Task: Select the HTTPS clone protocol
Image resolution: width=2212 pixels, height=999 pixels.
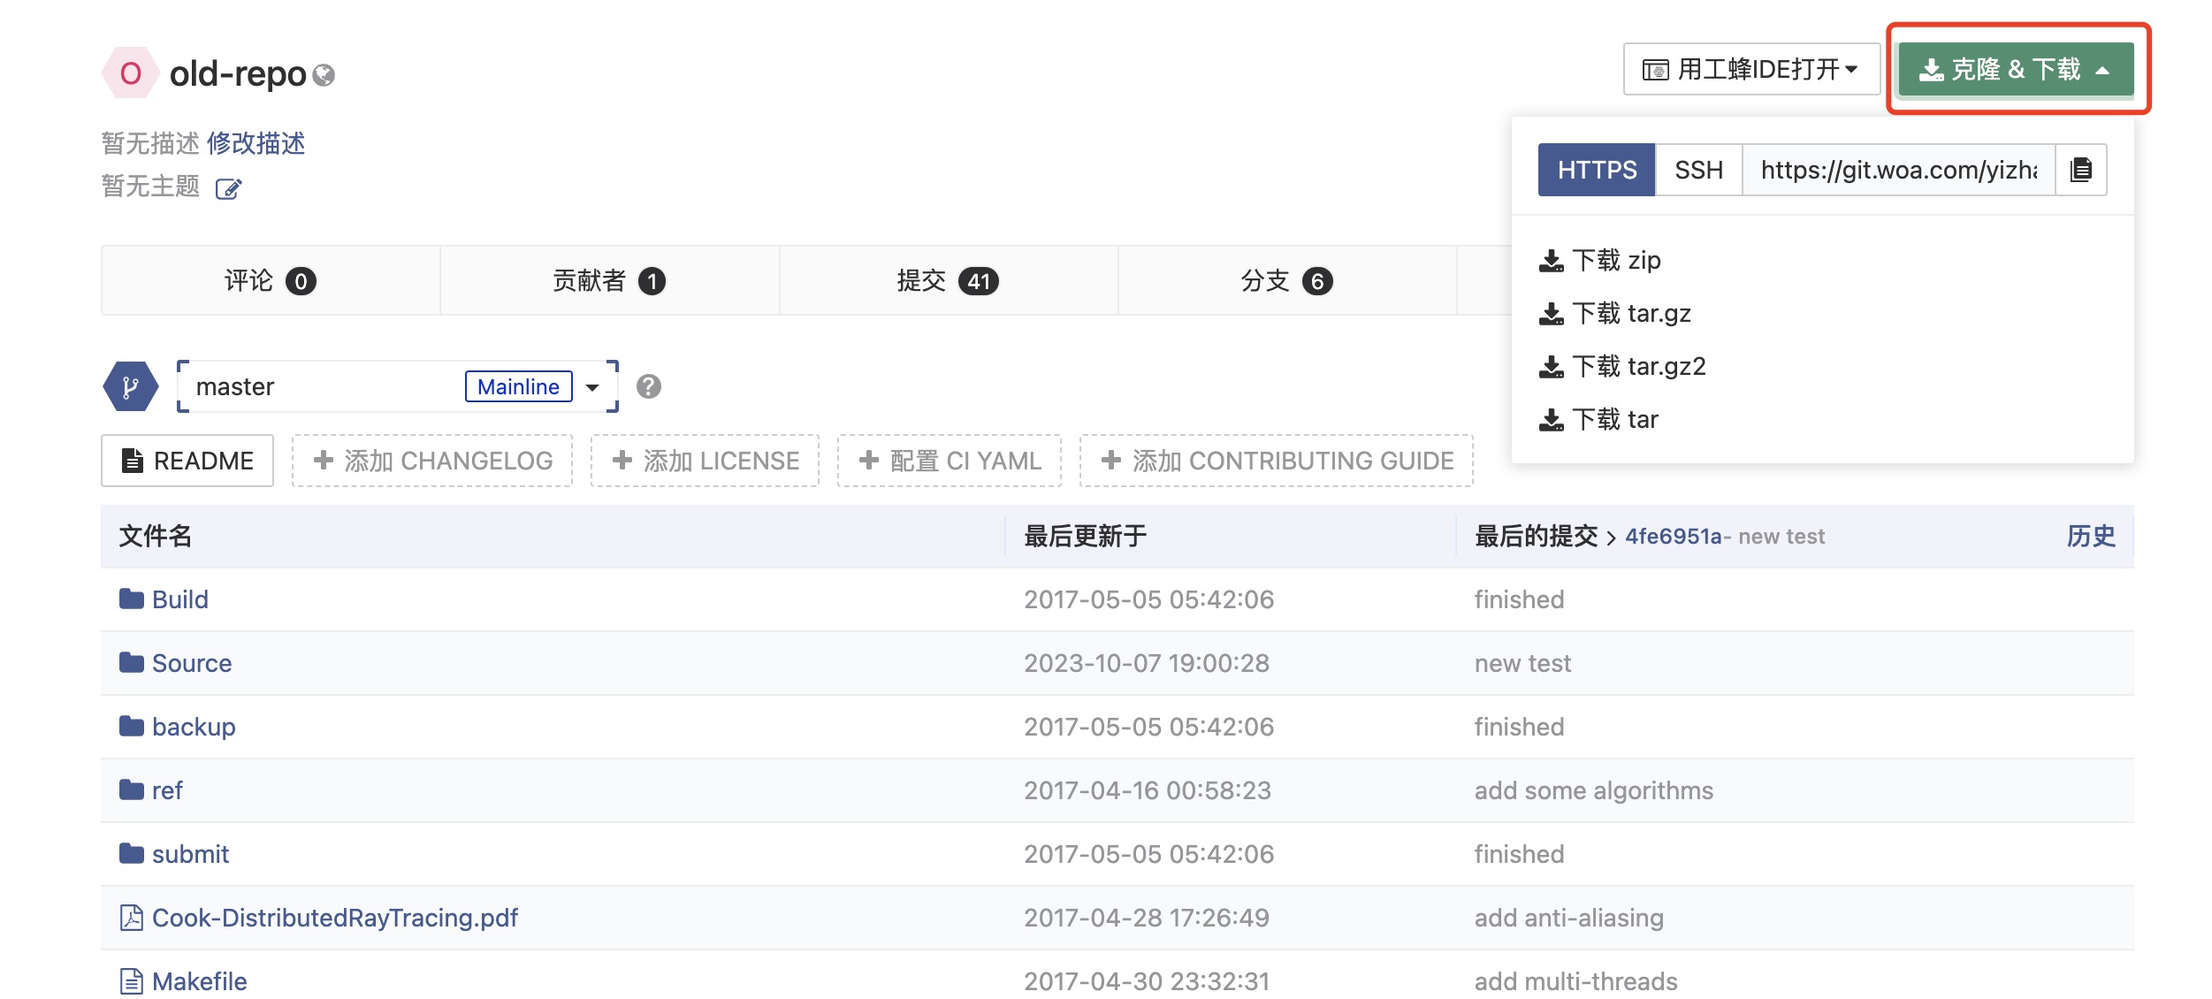Action: pos(1596,170)
